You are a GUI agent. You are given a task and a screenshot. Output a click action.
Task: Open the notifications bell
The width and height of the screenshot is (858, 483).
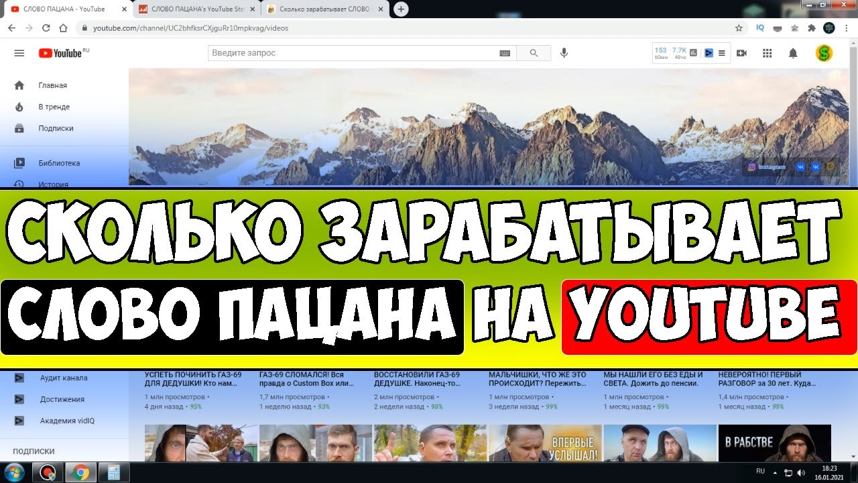tap(793, 53)
